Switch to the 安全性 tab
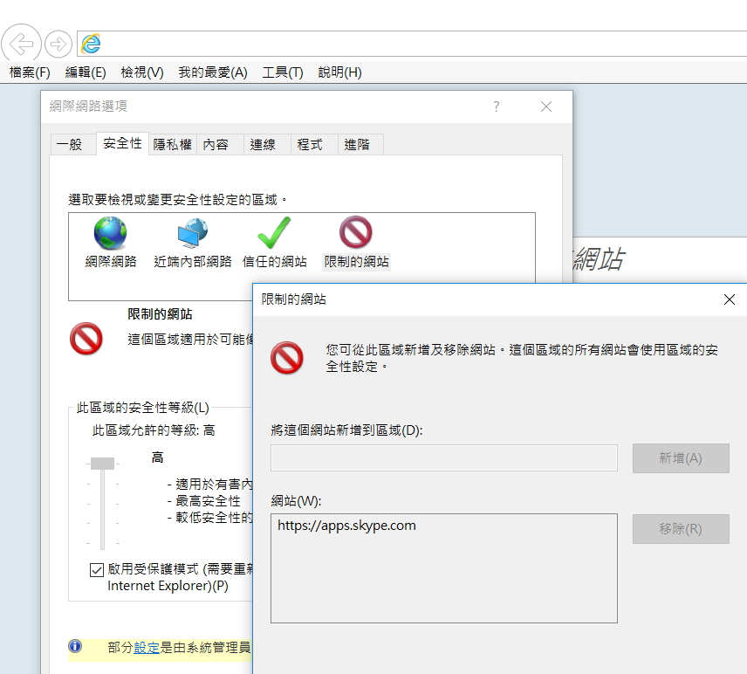 tap(122, 143)
